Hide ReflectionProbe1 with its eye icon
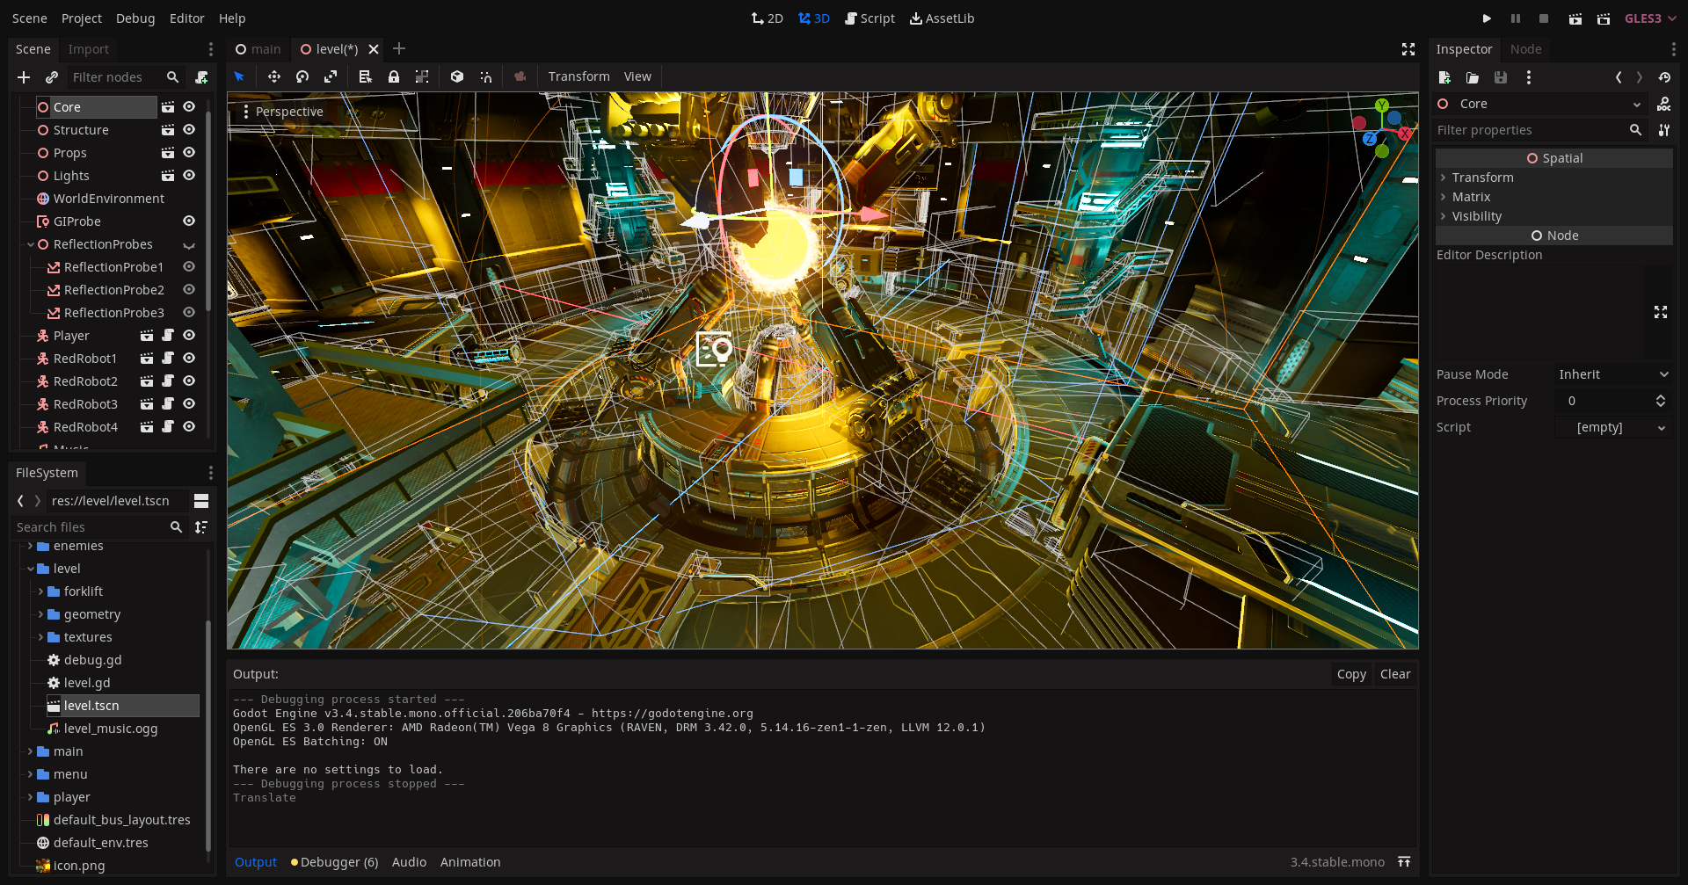Viewport: 1688px width, 885px height. click(189, 267)
